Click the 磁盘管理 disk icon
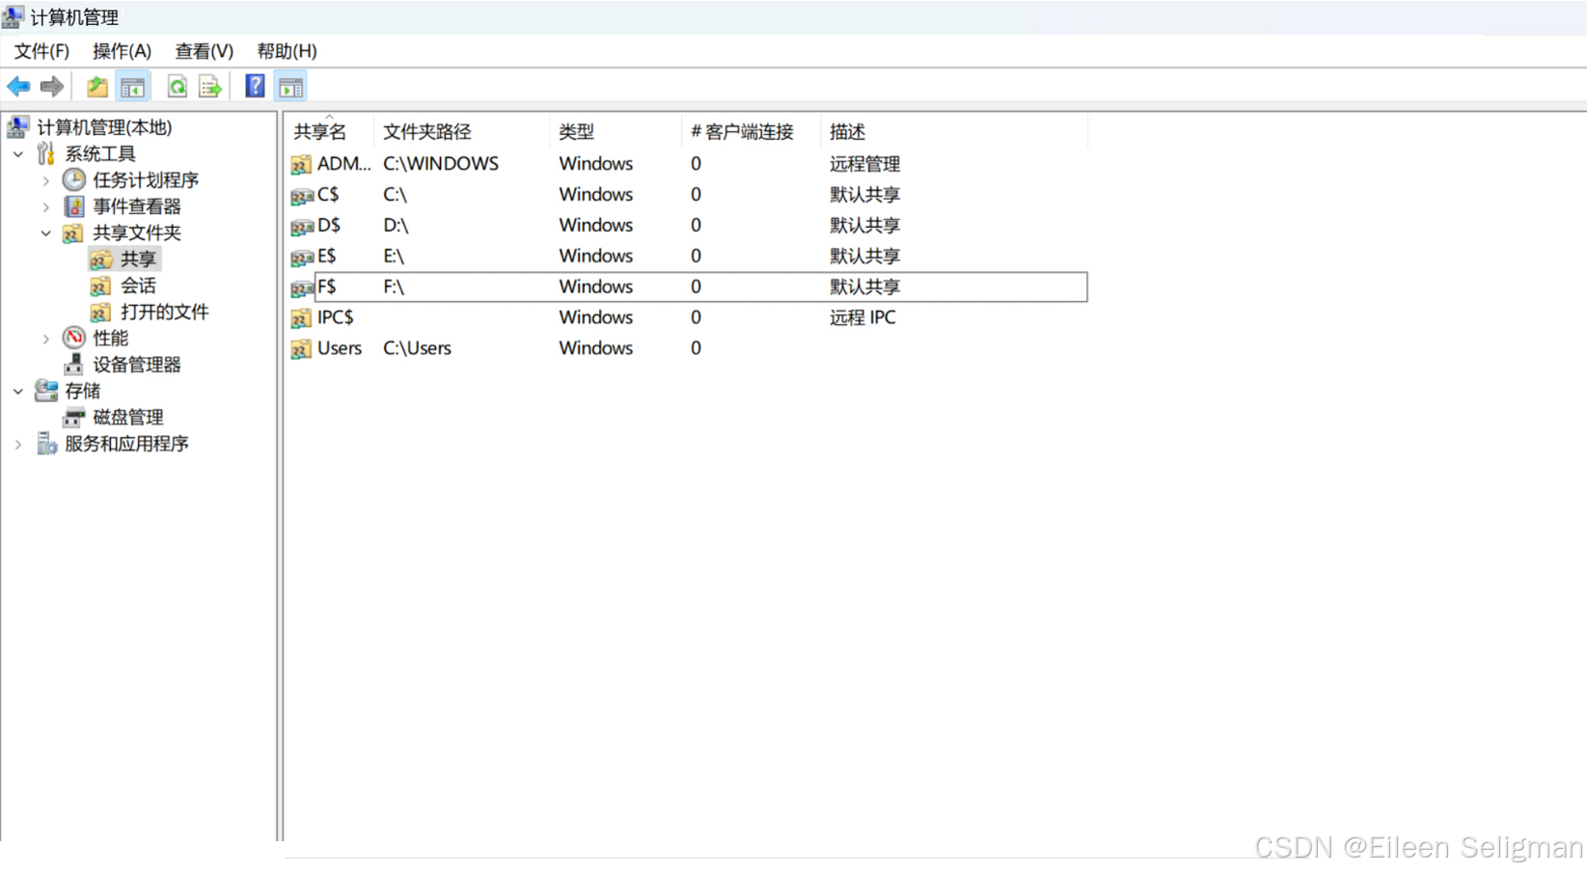The image size is (1587, 874). [x=74, y=417]
